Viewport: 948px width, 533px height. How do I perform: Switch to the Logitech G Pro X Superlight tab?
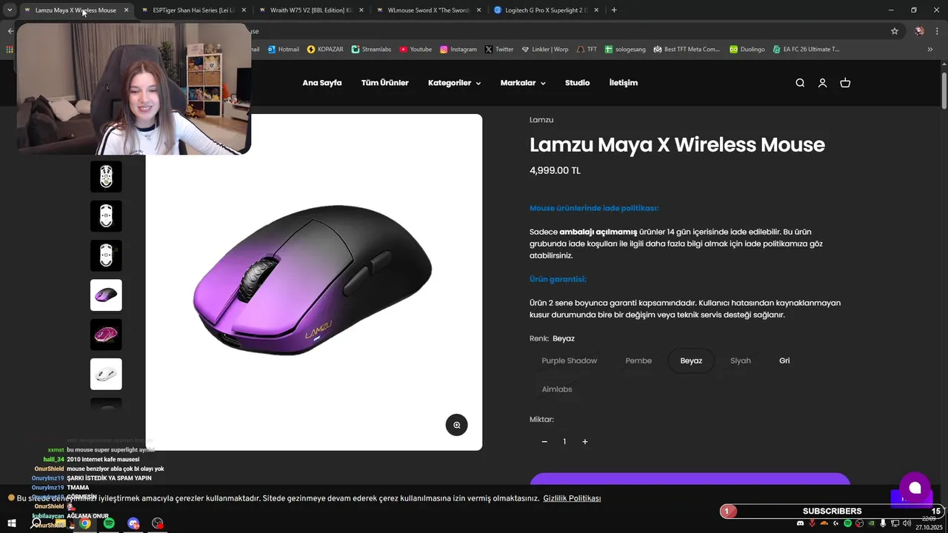pos(547,10)
